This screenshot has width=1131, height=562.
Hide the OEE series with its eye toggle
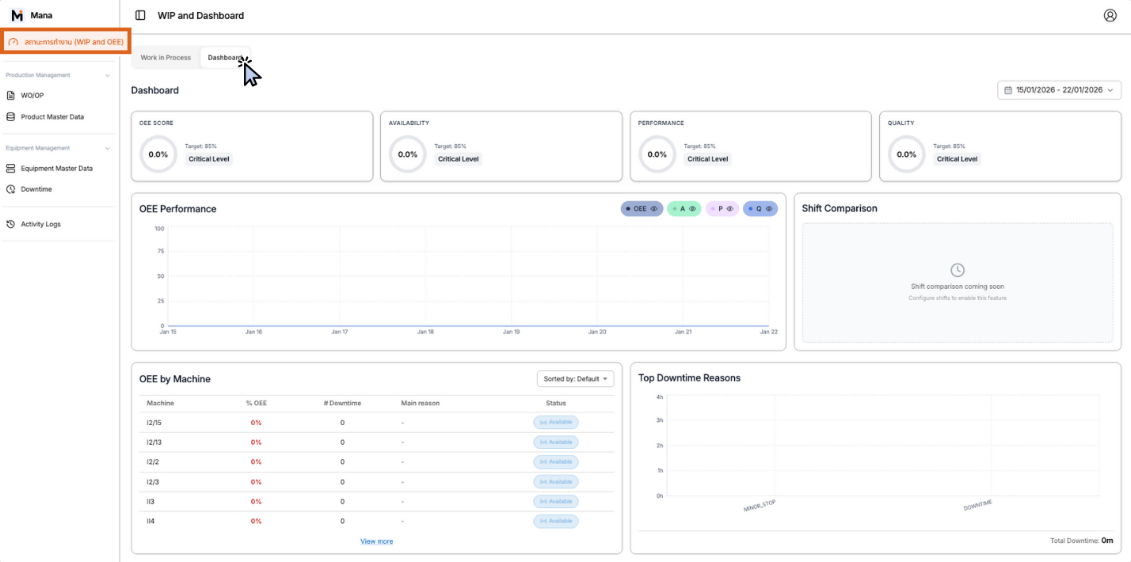tap(654, 208)
